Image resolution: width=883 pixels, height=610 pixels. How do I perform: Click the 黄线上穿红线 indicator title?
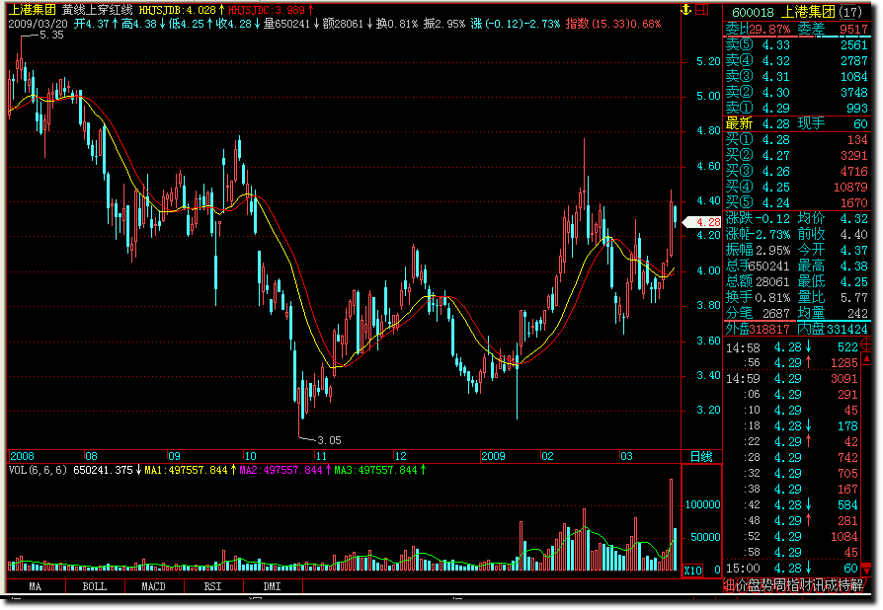[98, 10]
